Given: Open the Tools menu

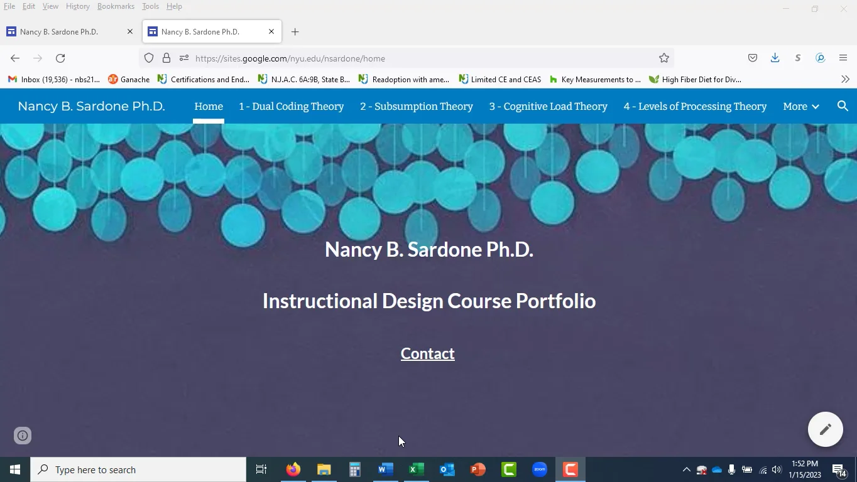Looking at the screenshot, I should point(150,6).
